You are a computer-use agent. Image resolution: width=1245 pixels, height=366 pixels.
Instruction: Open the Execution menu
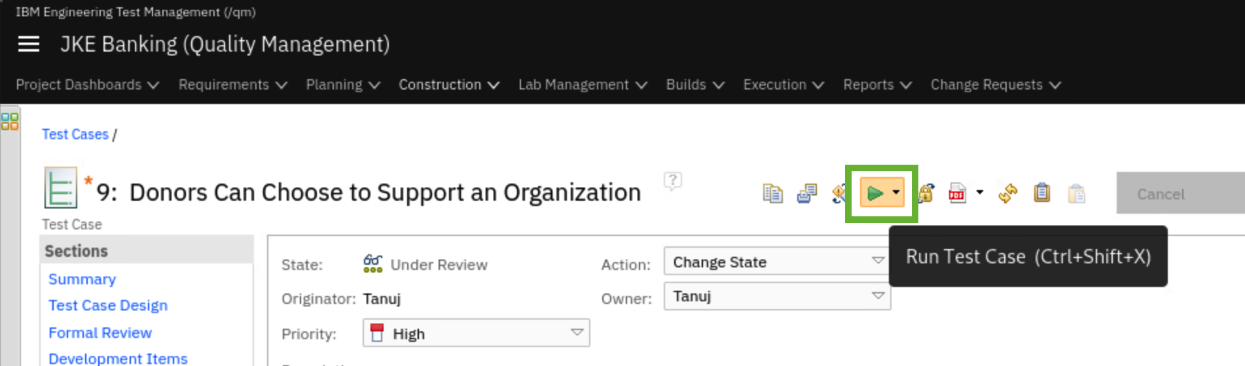click(783, 85)
